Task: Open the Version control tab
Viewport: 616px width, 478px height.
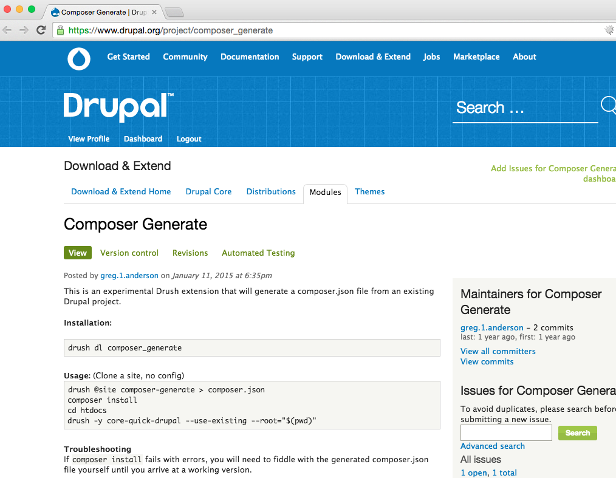Action: click(129, 253)
